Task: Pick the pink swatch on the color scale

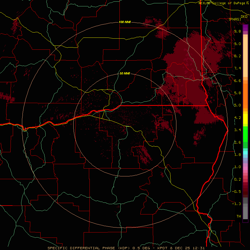Action: (245, 168)
